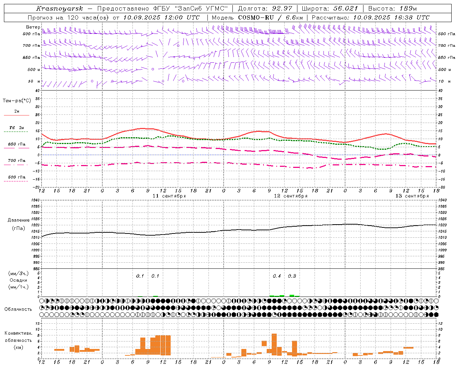Click the '13 сентября' date label
457x365 pixels.
pyautogui.click(x=412, y=196)
